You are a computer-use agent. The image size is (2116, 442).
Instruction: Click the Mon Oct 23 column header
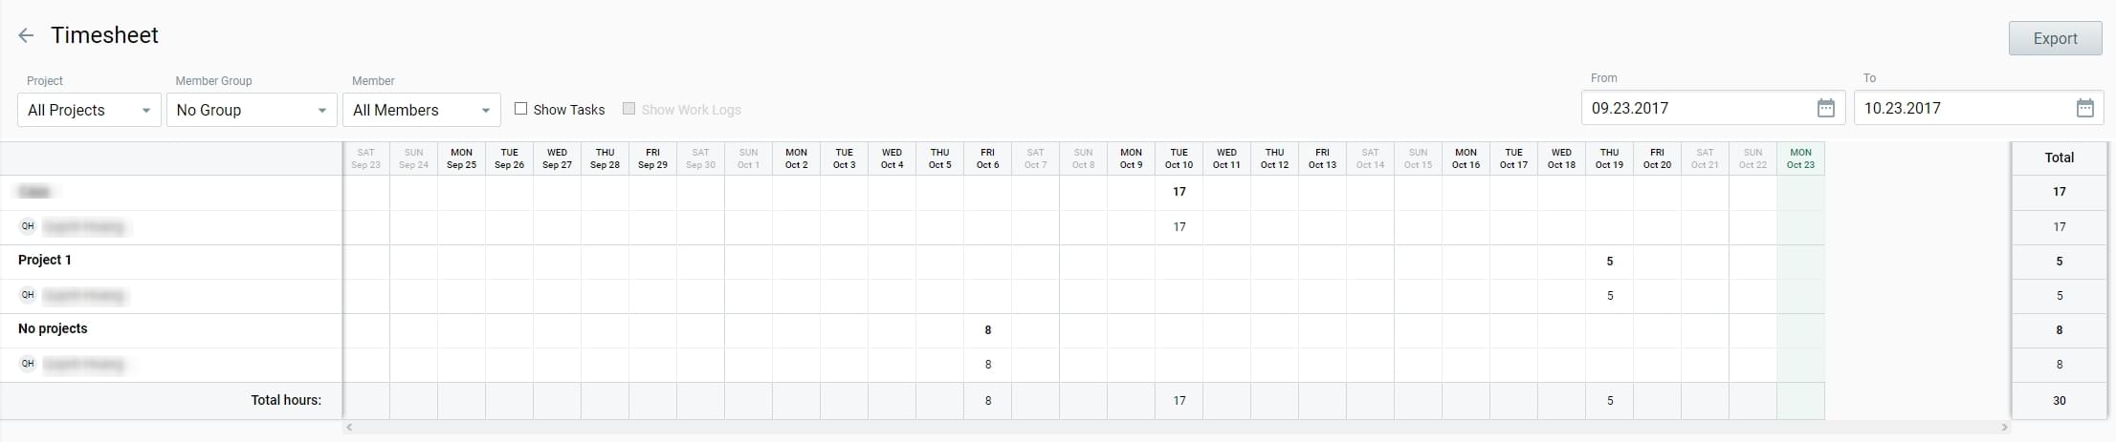(1800, 158)
